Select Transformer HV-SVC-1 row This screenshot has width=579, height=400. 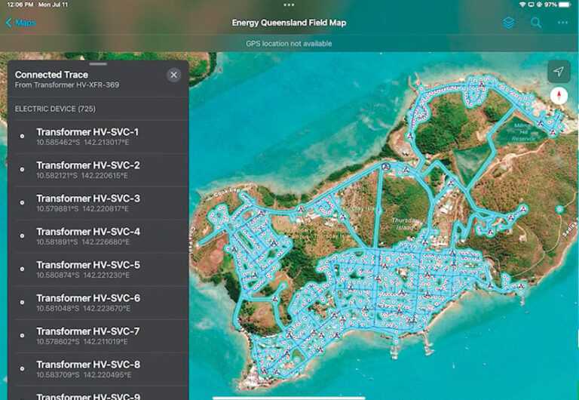click(98, 137)
